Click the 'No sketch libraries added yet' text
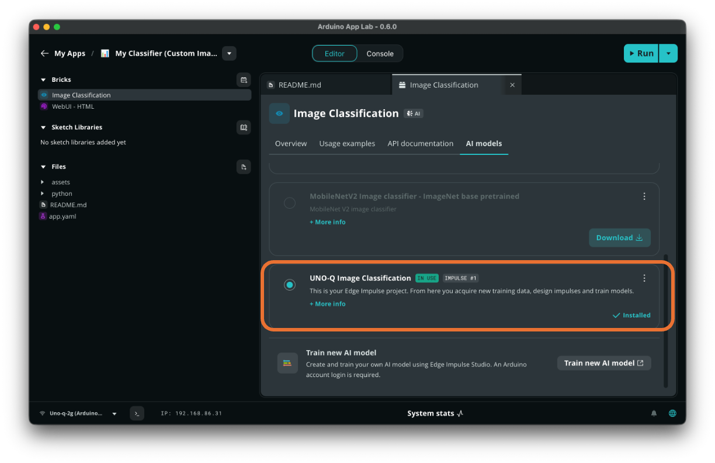Screen dimensions: 715x463 pos(83,142)
